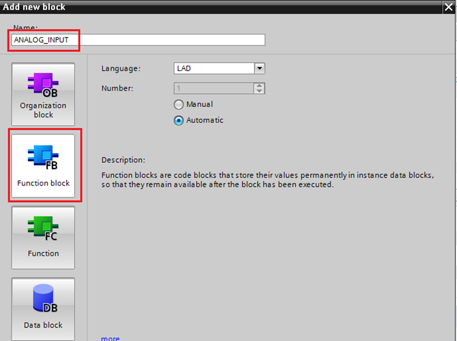Image resolution: width=457 pixels, height=341 pixels.
Task: Click the Function block description text
Action: tap(267, 180)
